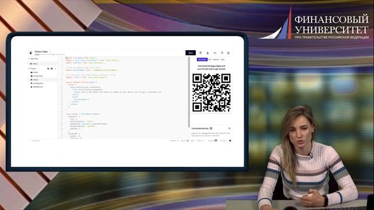The height and width of the screenshot is (210, 374).
Task: Click the embed code icon
Action: point(215,53)
